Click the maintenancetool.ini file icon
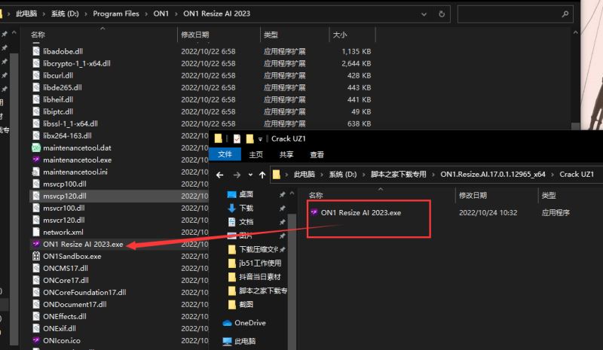This screenshot has width=603, height=350. point(36,172)
